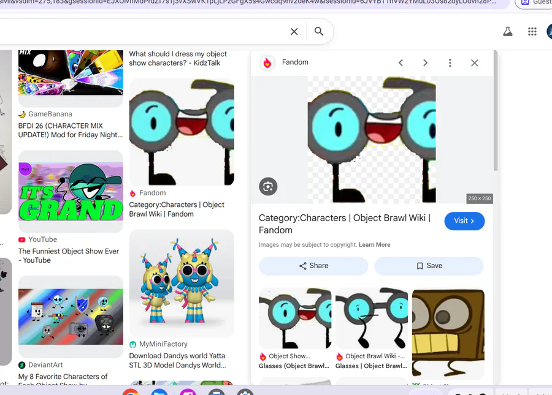Click the image dimensions 250 × 250 badge

point(479,198)
